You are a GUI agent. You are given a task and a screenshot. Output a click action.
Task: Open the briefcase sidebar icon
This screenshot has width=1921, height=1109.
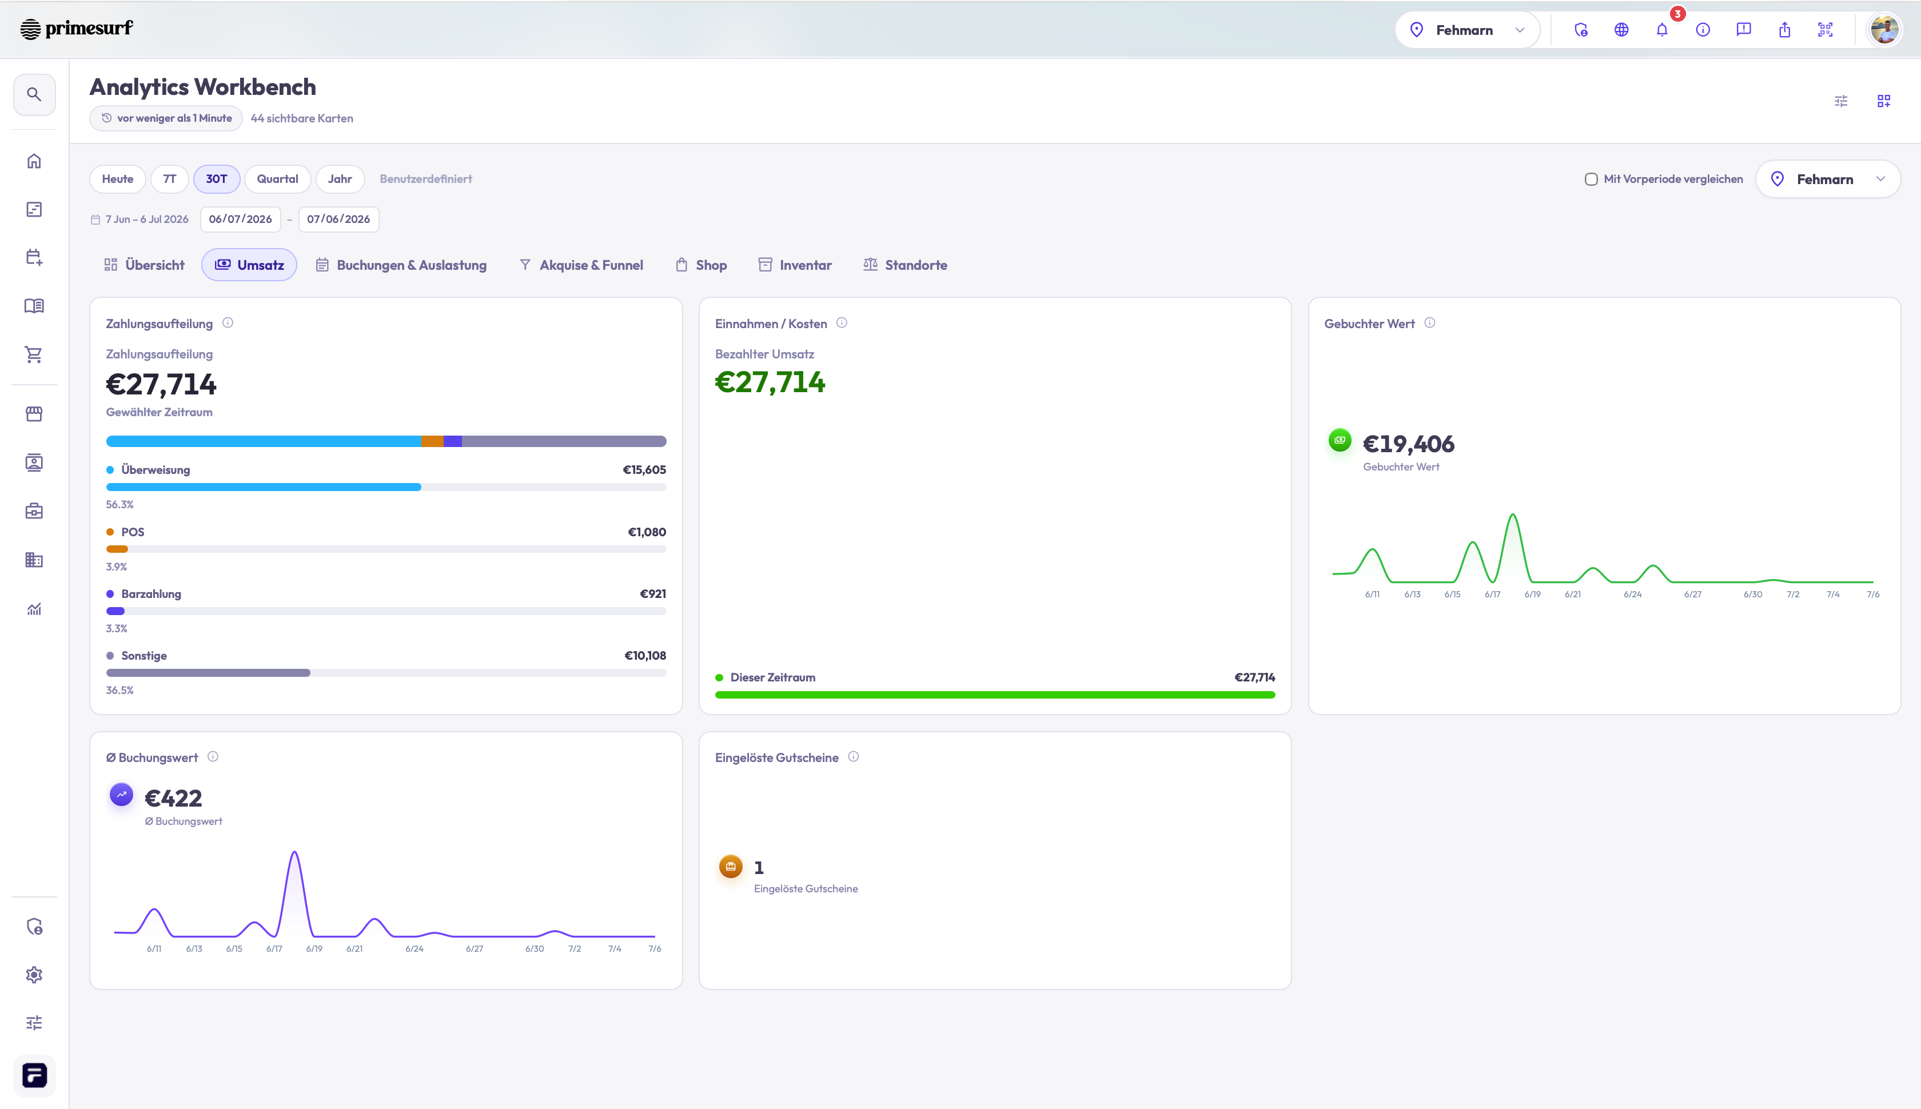click(x=34, y=511)
